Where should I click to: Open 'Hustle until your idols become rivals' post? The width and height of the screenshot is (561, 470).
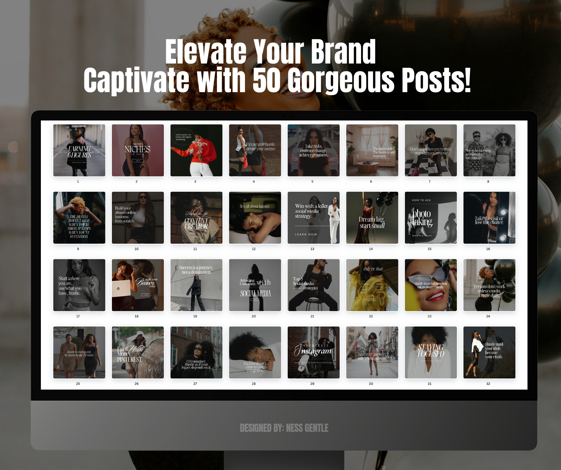point(489,352)
